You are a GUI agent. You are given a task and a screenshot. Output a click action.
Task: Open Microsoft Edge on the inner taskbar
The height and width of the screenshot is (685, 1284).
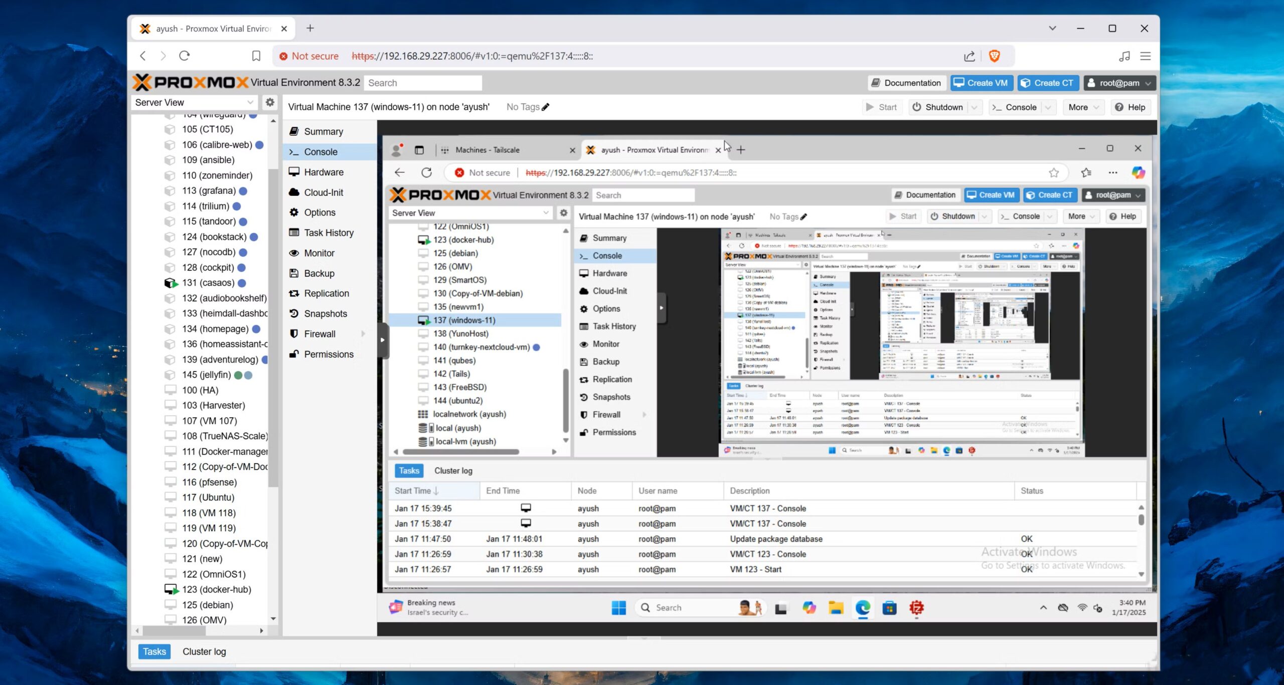863,608
